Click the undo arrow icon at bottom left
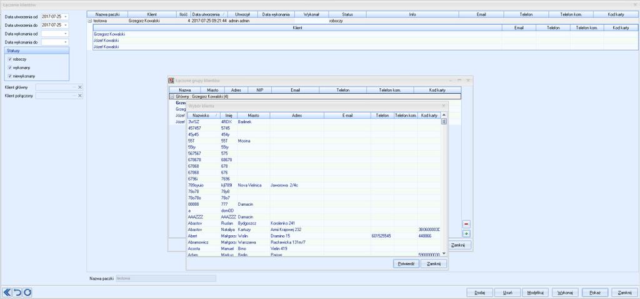The image size is (640, 299). [x=17, y=293]
